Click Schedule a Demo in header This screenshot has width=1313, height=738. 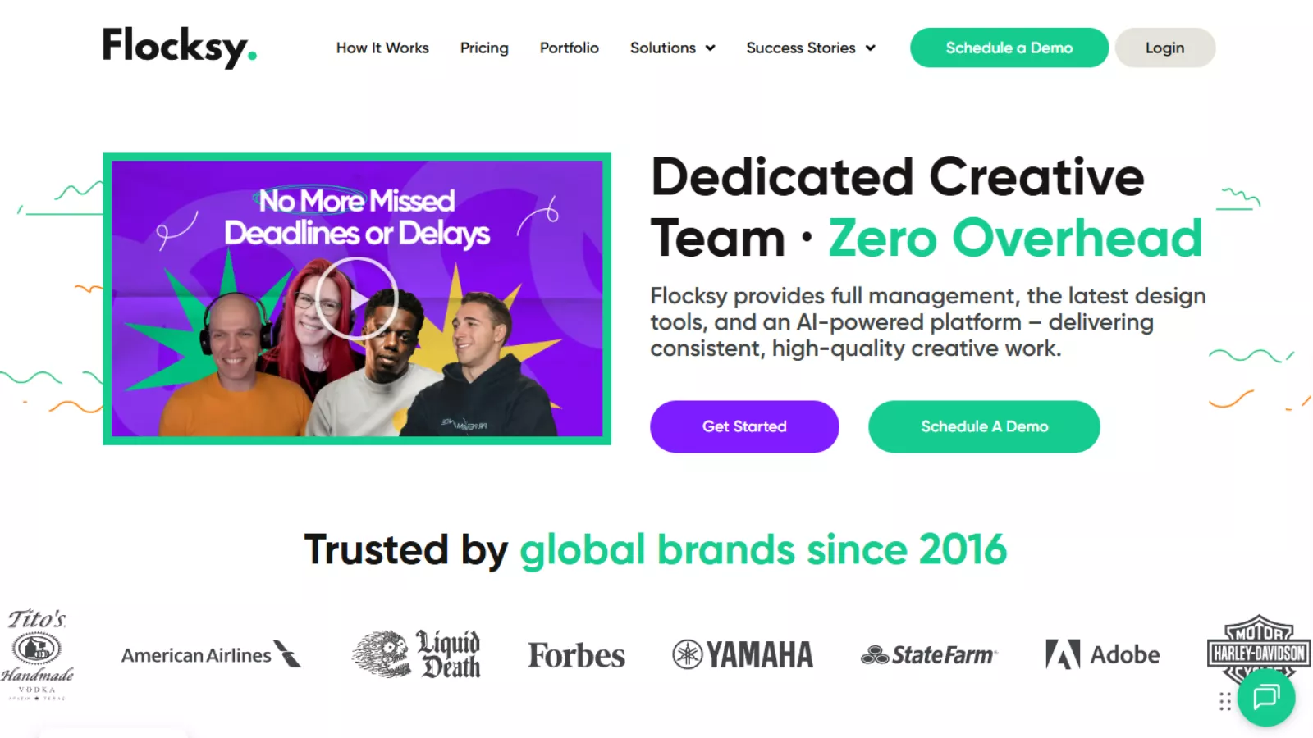pyautogui.click(x=1009, y=48)
